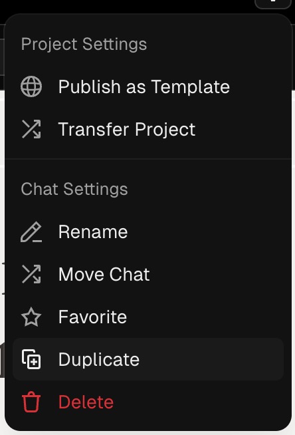The width and height of the screenshot is (295, 435).
Task: Mark chat via the Favorite label
Action: click(92, 317)
